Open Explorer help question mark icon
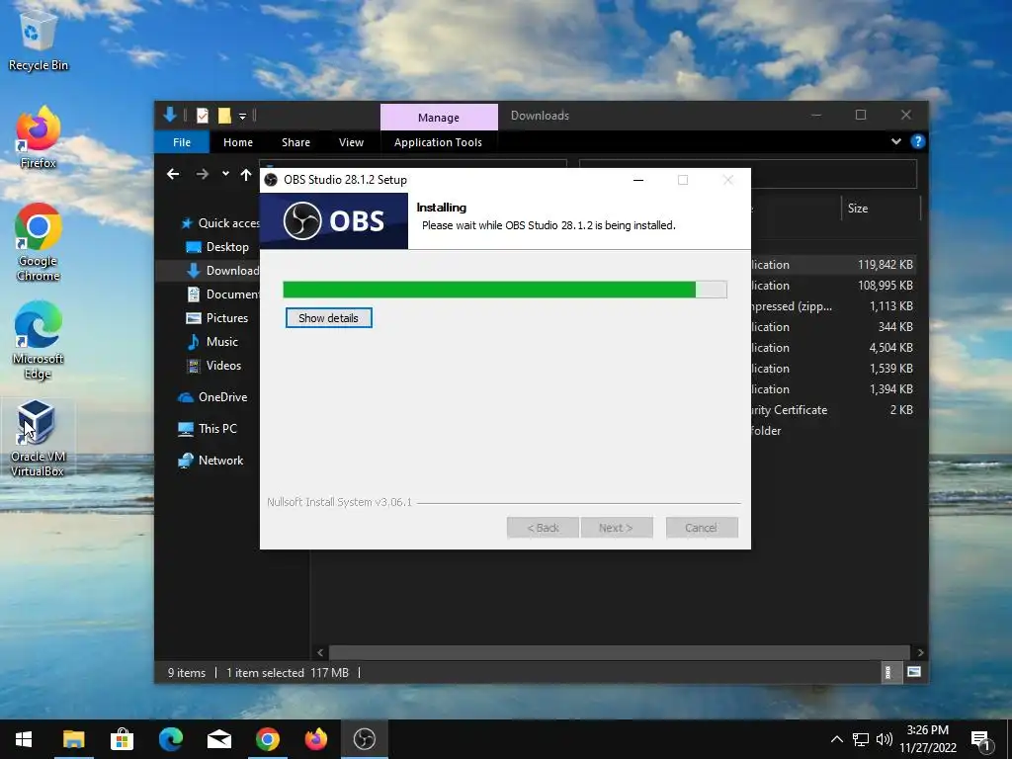The height and width of the screenshot is (759, 1012). click(x=917, y=141)
